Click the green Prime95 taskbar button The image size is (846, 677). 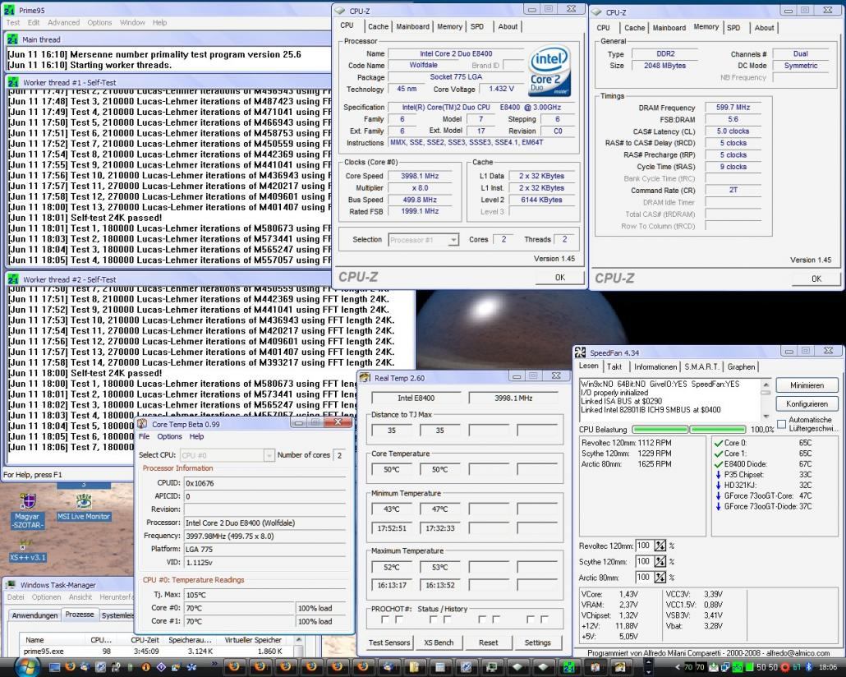click(568, 667)
